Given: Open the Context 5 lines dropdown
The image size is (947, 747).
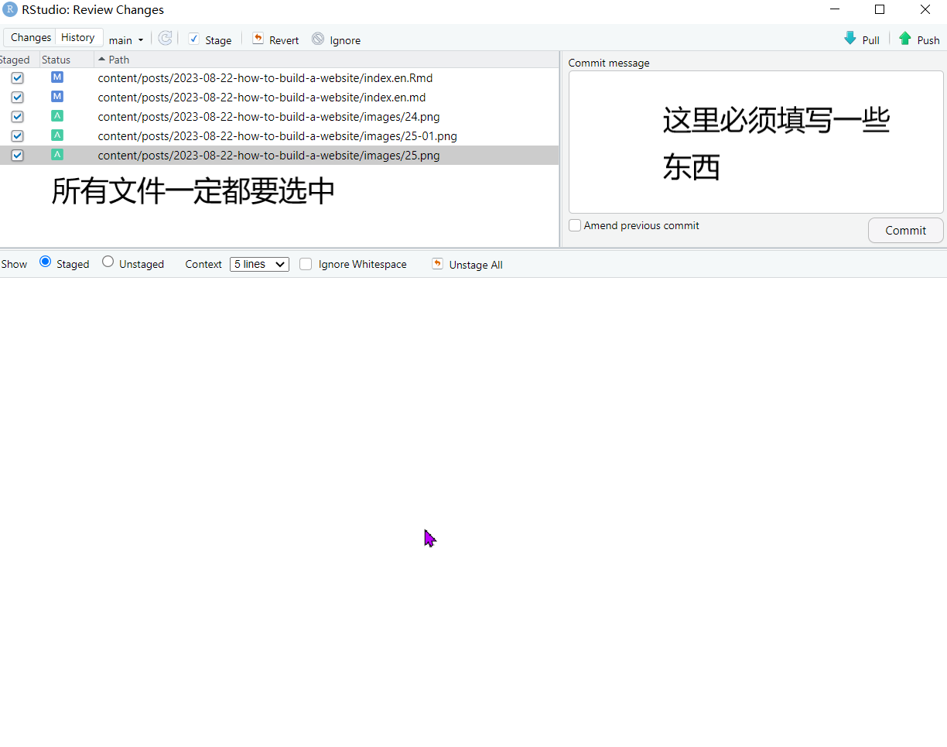Looking at the screenshot, I should click(259, 264).
